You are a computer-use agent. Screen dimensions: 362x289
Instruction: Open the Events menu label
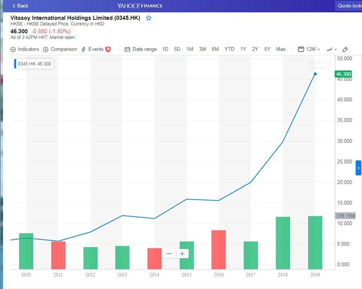coord(96,49)
